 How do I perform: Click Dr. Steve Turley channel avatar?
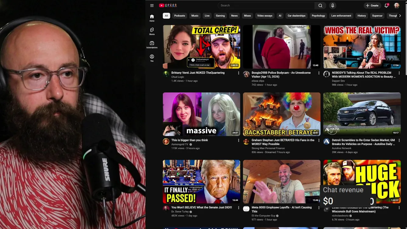click(166, 209)
